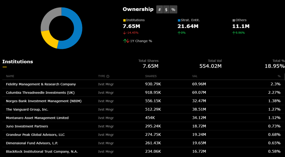Select Grandeur Peak Global Advisors, LLC
The width and height of the screenshot is (285, 157).
click(x=143, y=135)
